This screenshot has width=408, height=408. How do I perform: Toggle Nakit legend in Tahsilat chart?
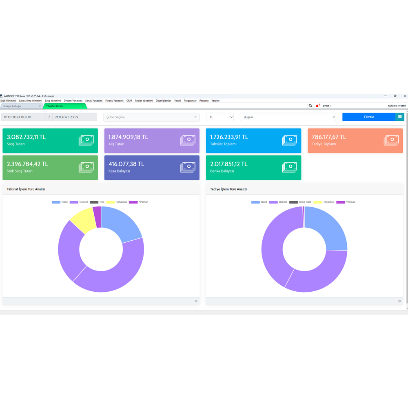(x=60, y=202)
